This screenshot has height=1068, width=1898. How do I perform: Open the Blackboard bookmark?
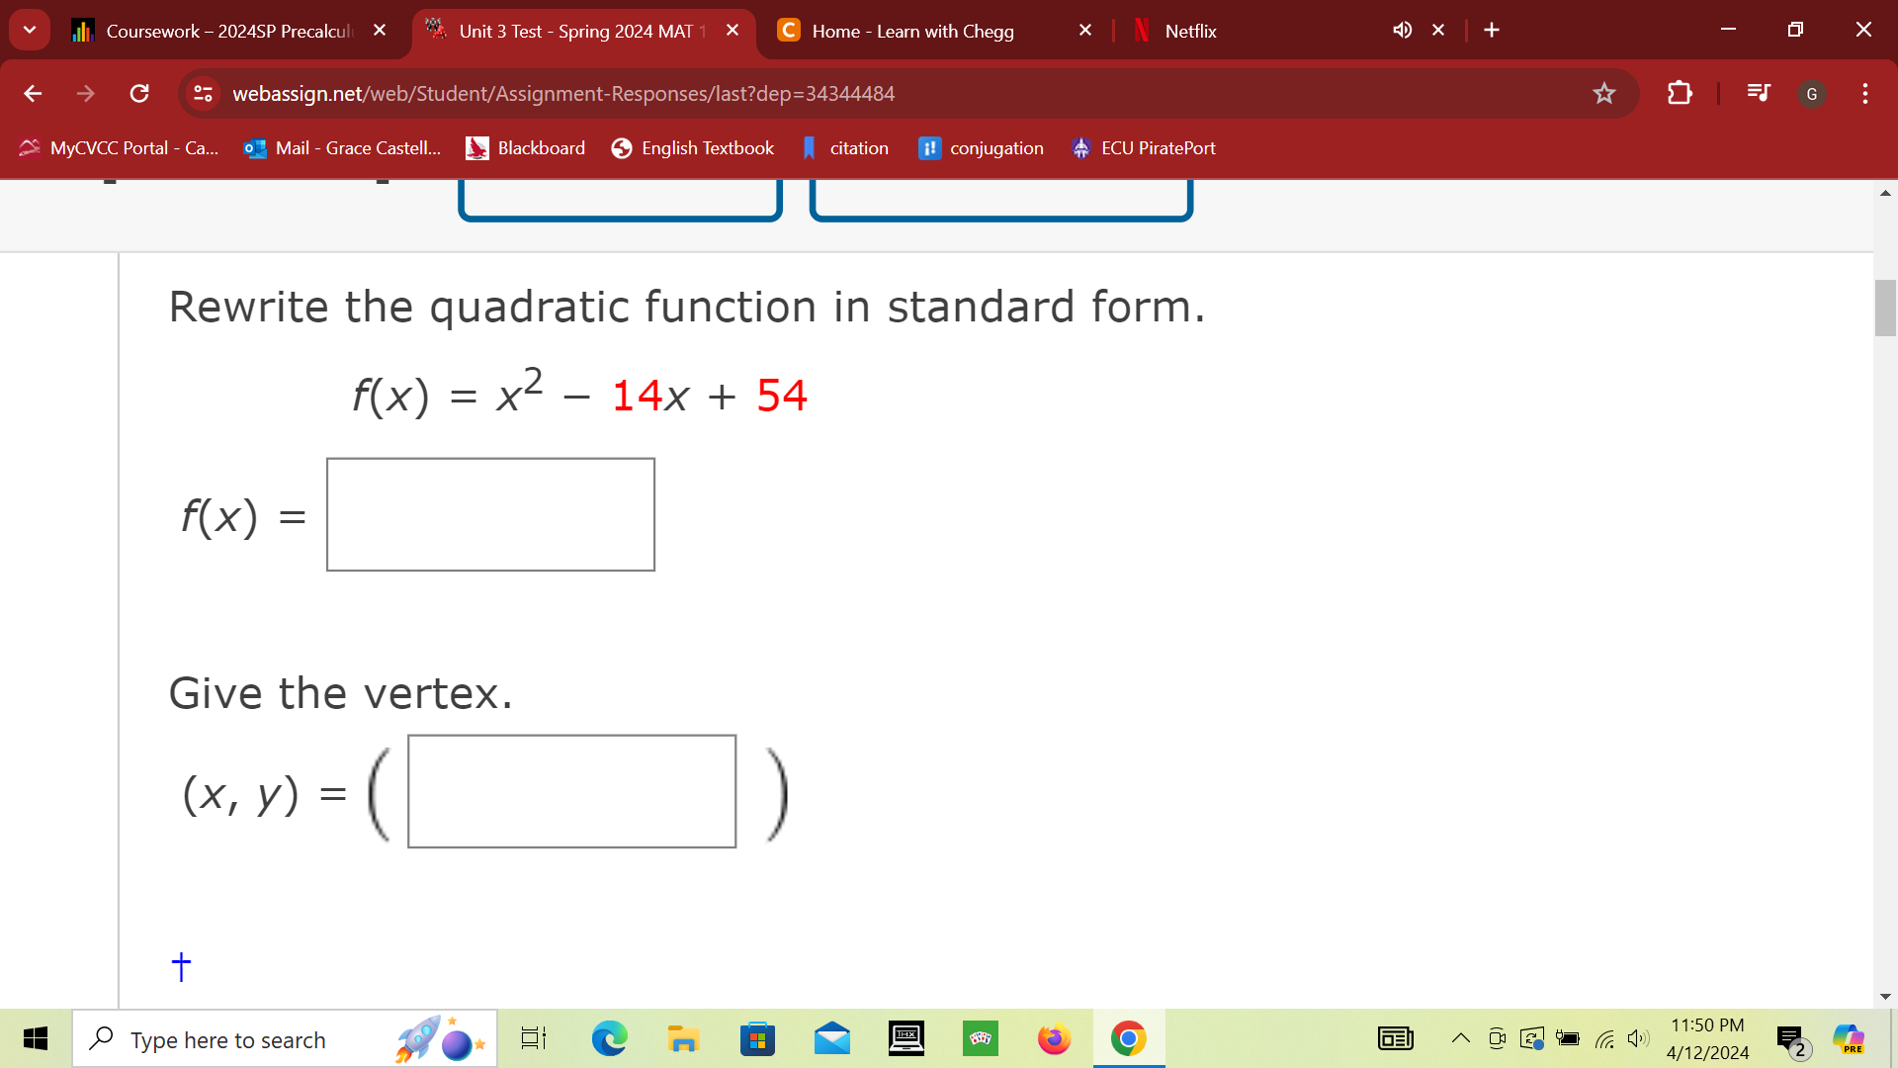click(x=525, y=147)
